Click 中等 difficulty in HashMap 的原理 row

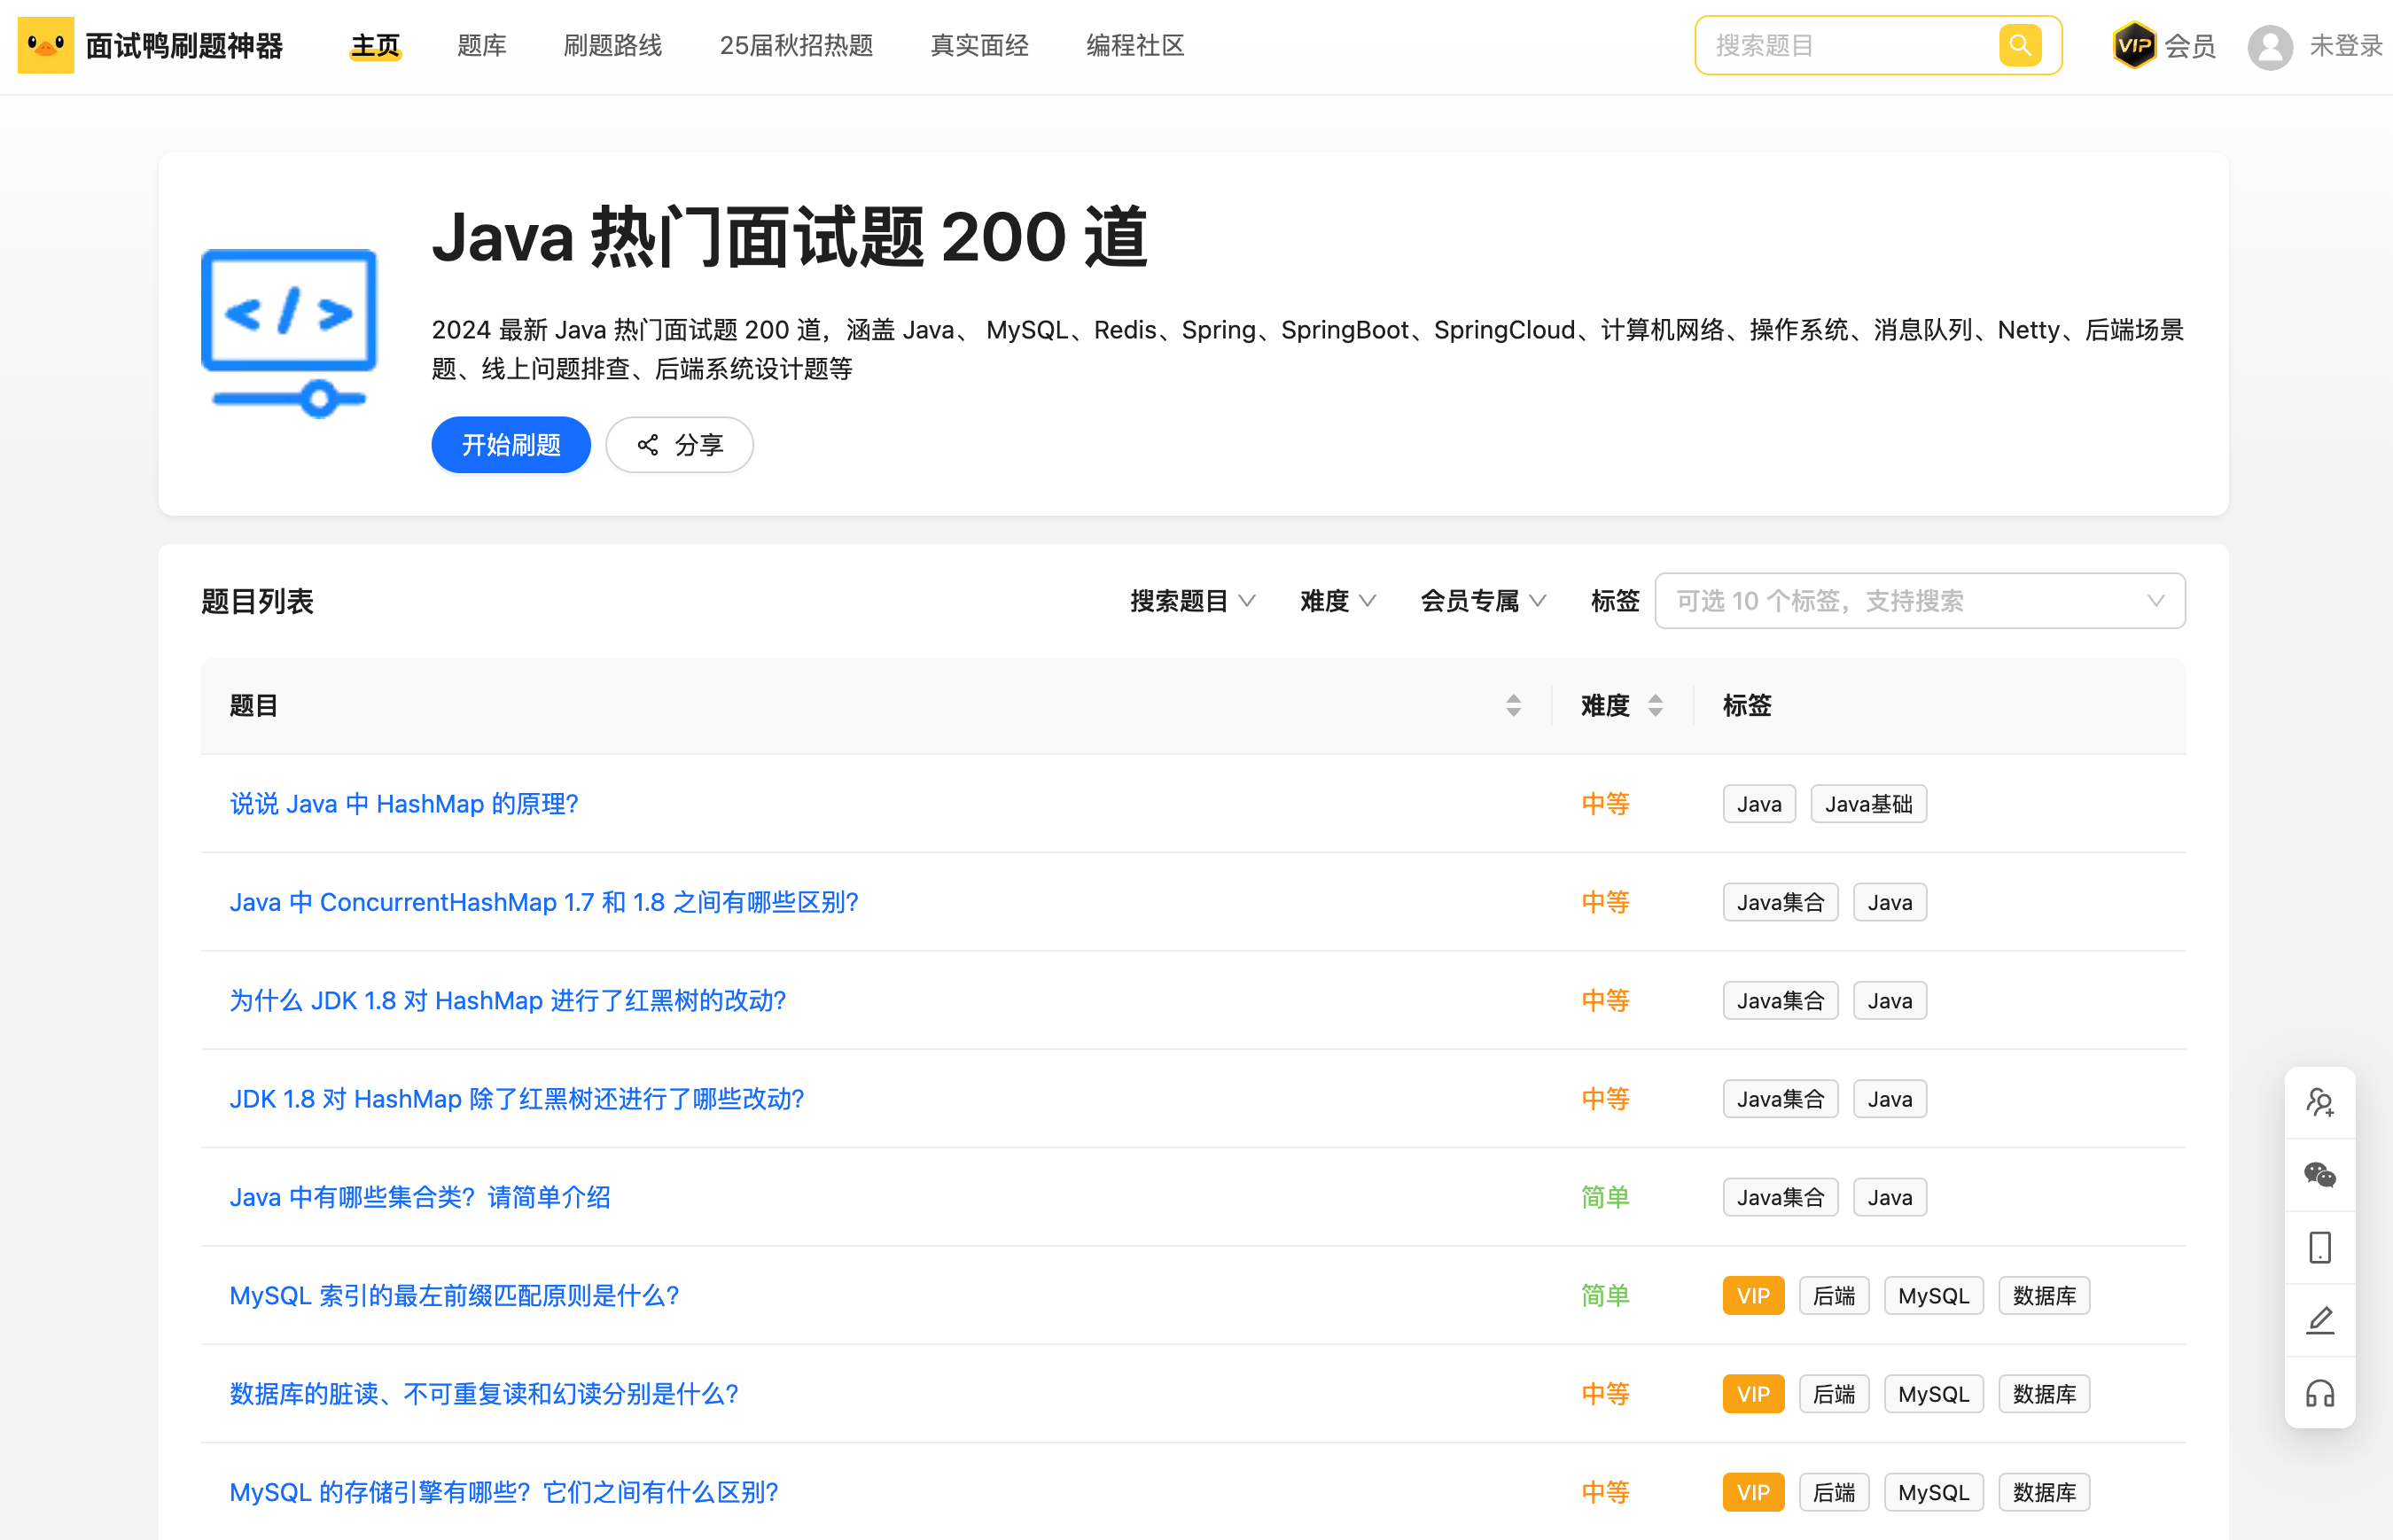pyautogui.click(x=1604, y=803)
